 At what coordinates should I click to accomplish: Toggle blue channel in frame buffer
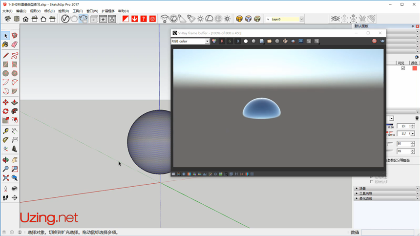238,41
